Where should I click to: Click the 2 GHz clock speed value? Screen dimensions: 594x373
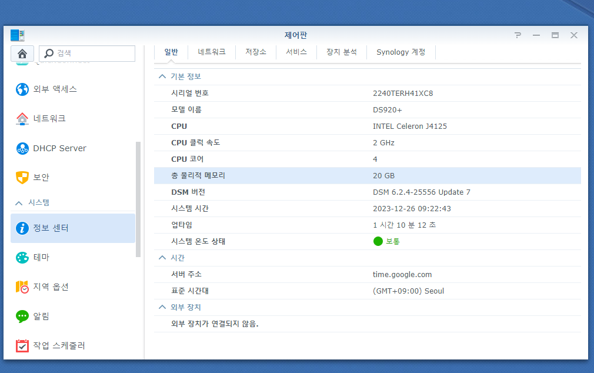click(383, 143)
